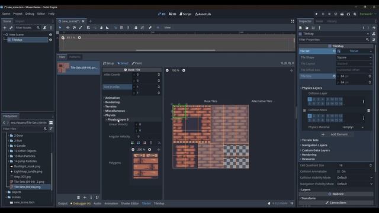Open the AssetLib workspace

203,14
